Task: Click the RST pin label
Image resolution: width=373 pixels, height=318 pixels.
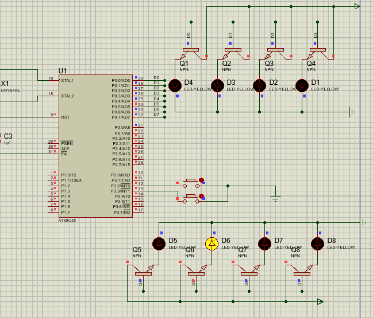Action: pos(65,117)
